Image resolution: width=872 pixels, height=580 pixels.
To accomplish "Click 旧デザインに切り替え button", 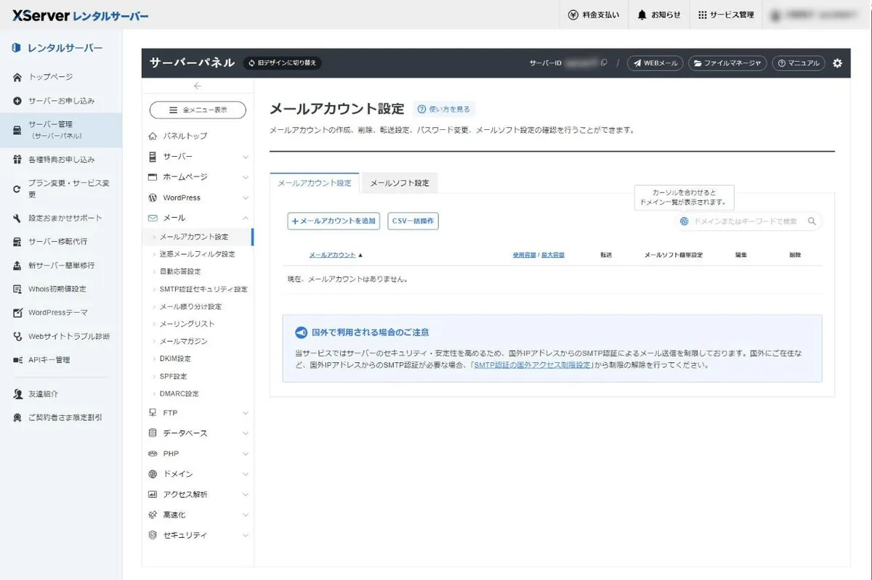I will 282,63.
